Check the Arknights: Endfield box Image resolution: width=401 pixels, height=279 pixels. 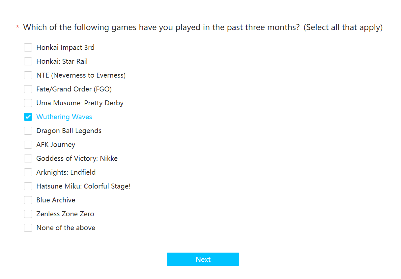pyautogui.click(x=28, y=172)
